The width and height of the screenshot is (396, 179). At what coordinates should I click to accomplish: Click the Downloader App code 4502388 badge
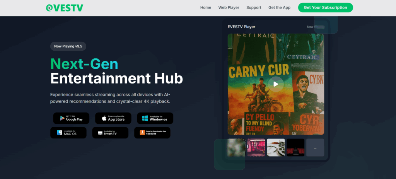point(152,133)
